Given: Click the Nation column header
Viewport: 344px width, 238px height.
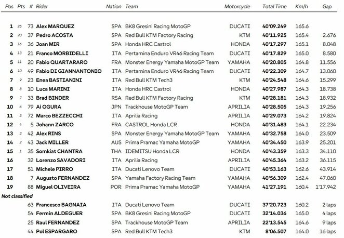Looking at the screenshot, I should [x=113, y=7].
